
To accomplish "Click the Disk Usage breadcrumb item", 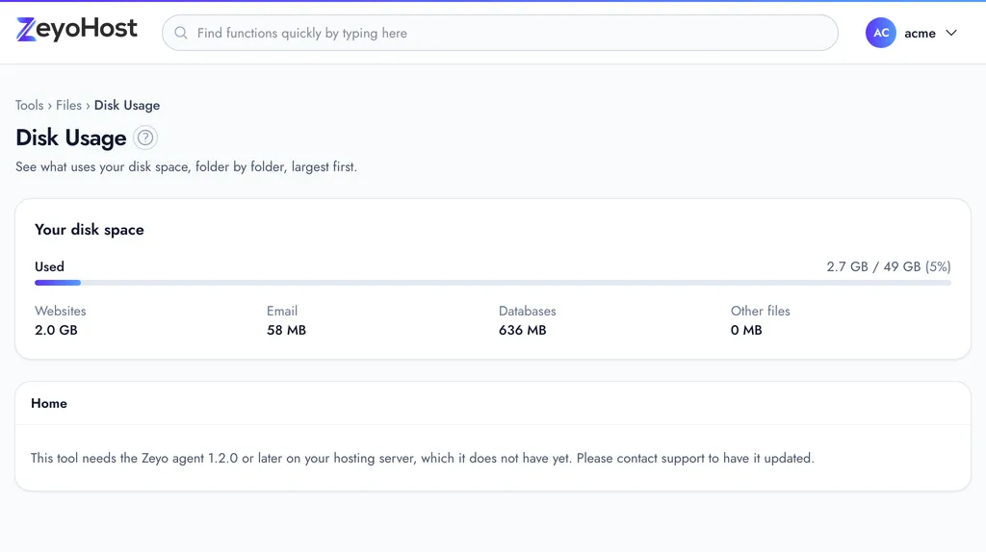I will [x=127, y=105].
